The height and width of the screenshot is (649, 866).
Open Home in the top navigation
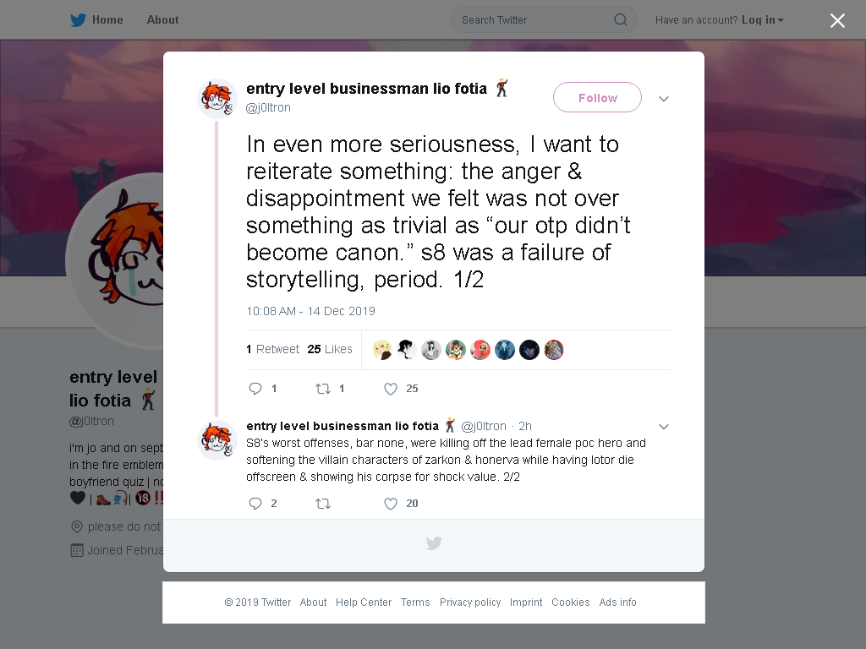[x=107, y=20]
